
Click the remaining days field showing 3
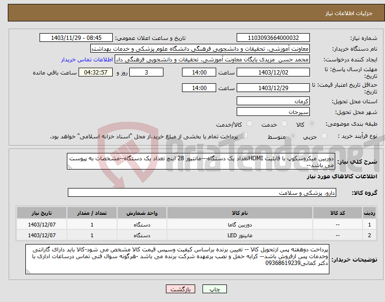(x=146, y=72)
